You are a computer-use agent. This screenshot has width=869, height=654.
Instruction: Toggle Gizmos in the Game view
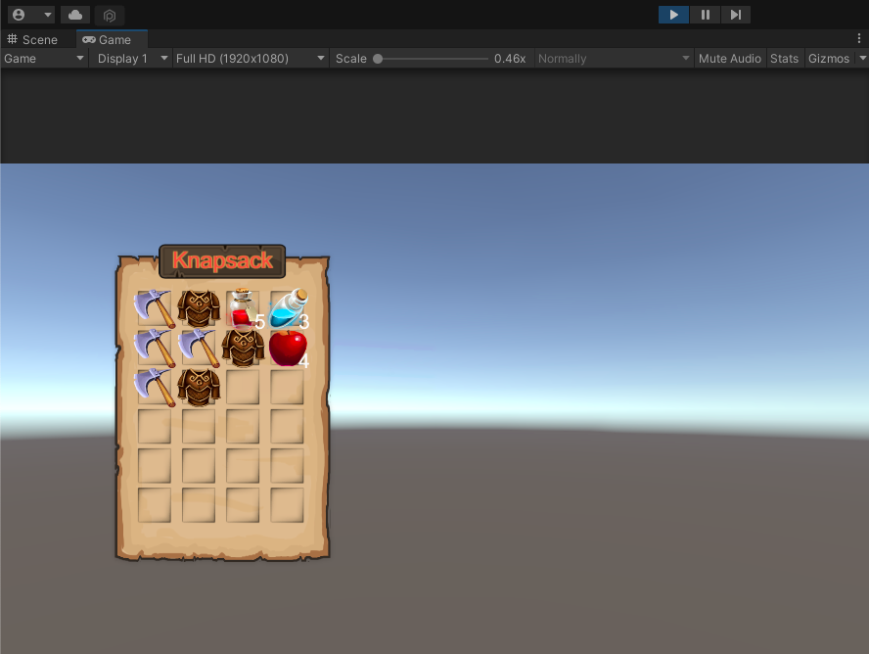pos(829,59)
